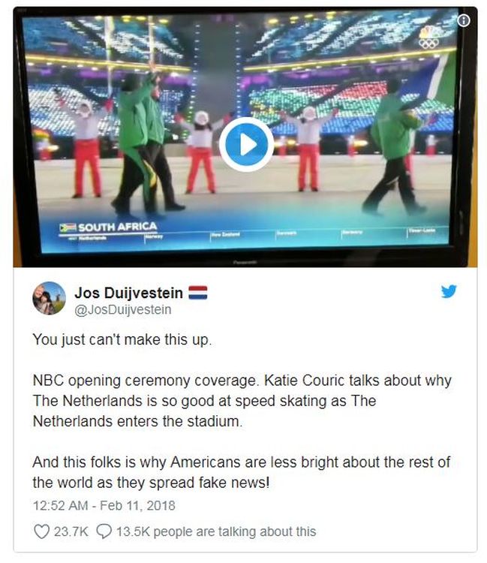
Task: Click the New Zealand marker in video ticker
Action: (225, 234)
